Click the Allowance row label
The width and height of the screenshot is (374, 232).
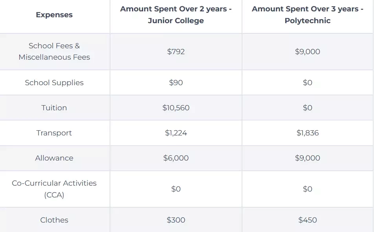point(54,158)
